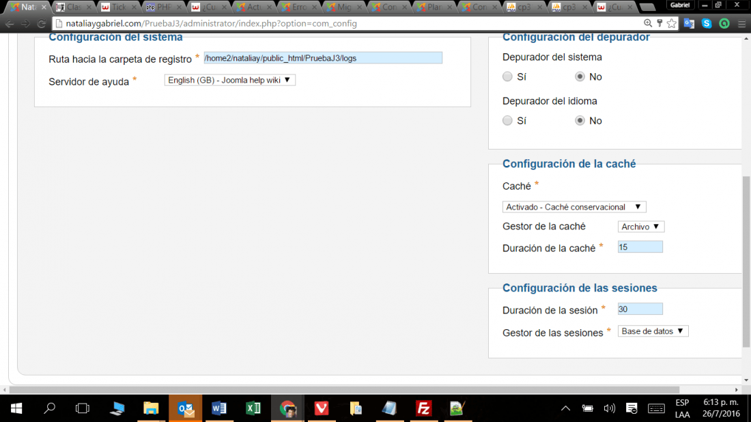Click the browser address bar URL

211,23
